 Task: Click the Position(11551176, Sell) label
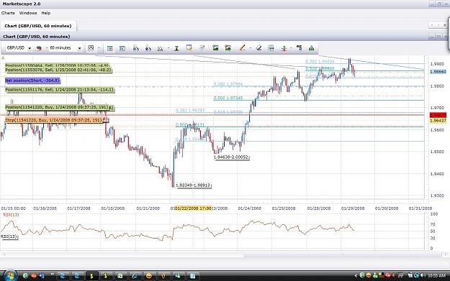[60, 90]
